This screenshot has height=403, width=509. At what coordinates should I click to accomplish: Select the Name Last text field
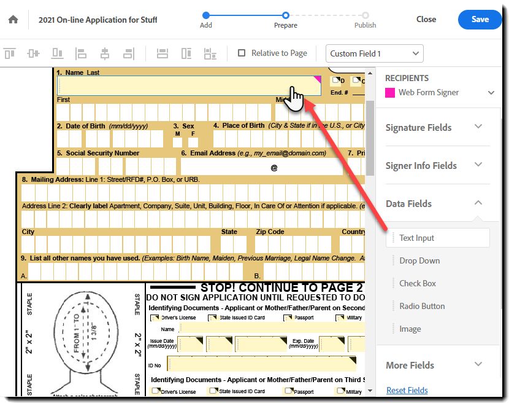tap(189, 86)
